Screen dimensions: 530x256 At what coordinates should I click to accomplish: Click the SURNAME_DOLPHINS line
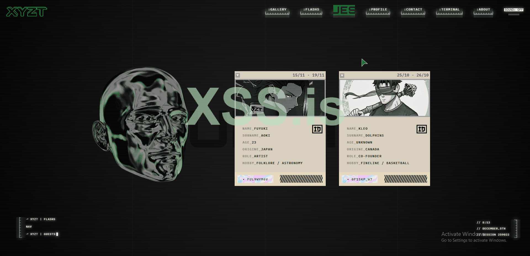tap(365, 135)
